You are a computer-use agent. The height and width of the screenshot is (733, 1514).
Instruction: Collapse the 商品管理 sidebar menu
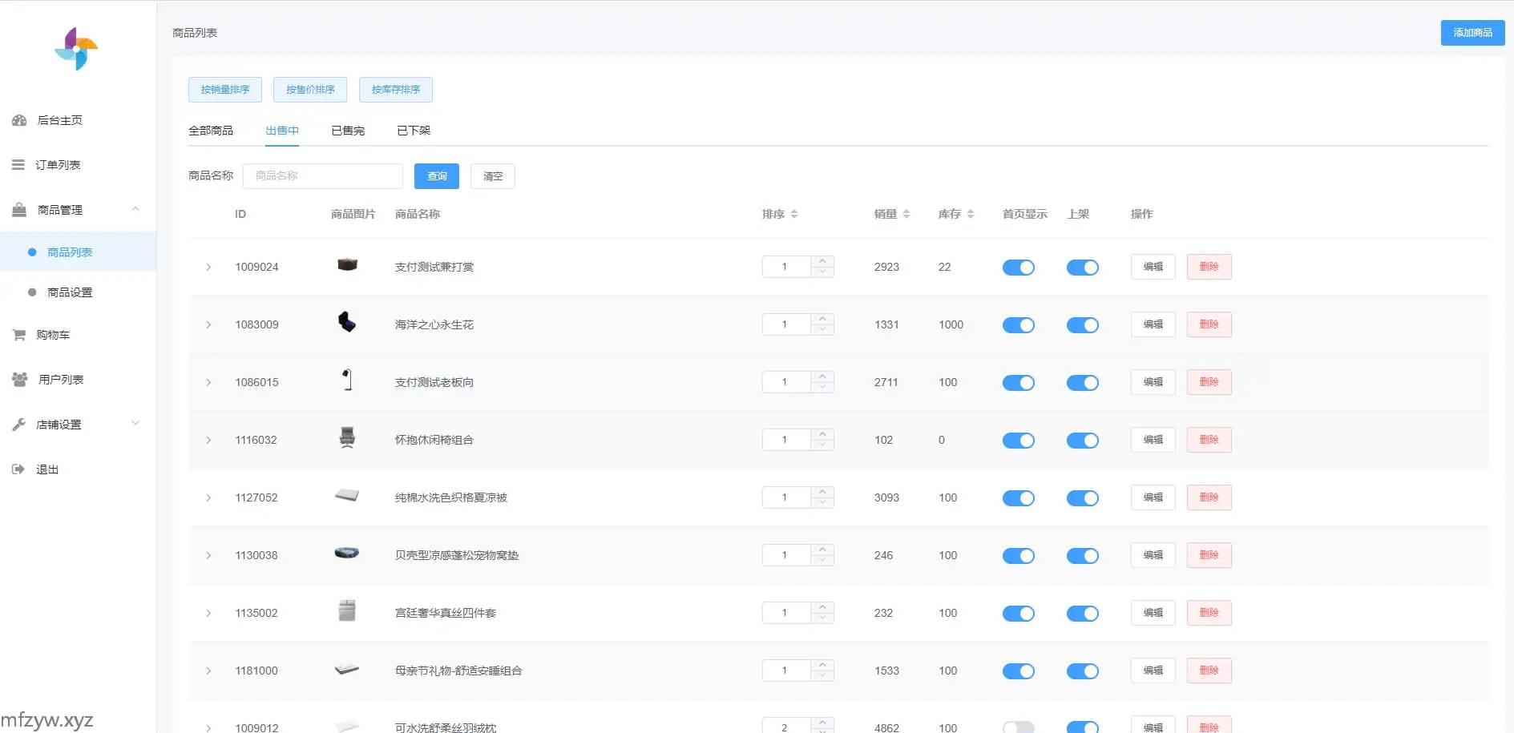tap(135, 209)
